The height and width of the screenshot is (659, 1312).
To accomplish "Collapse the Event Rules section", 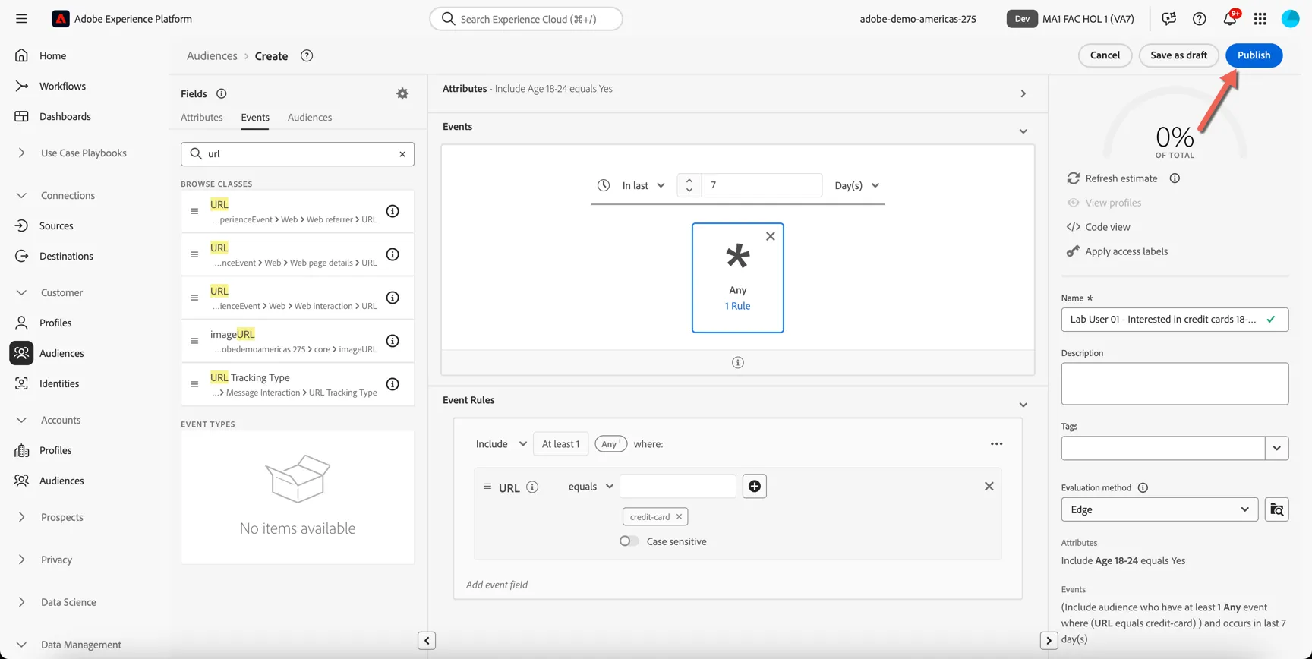I will click(1023, 405).
